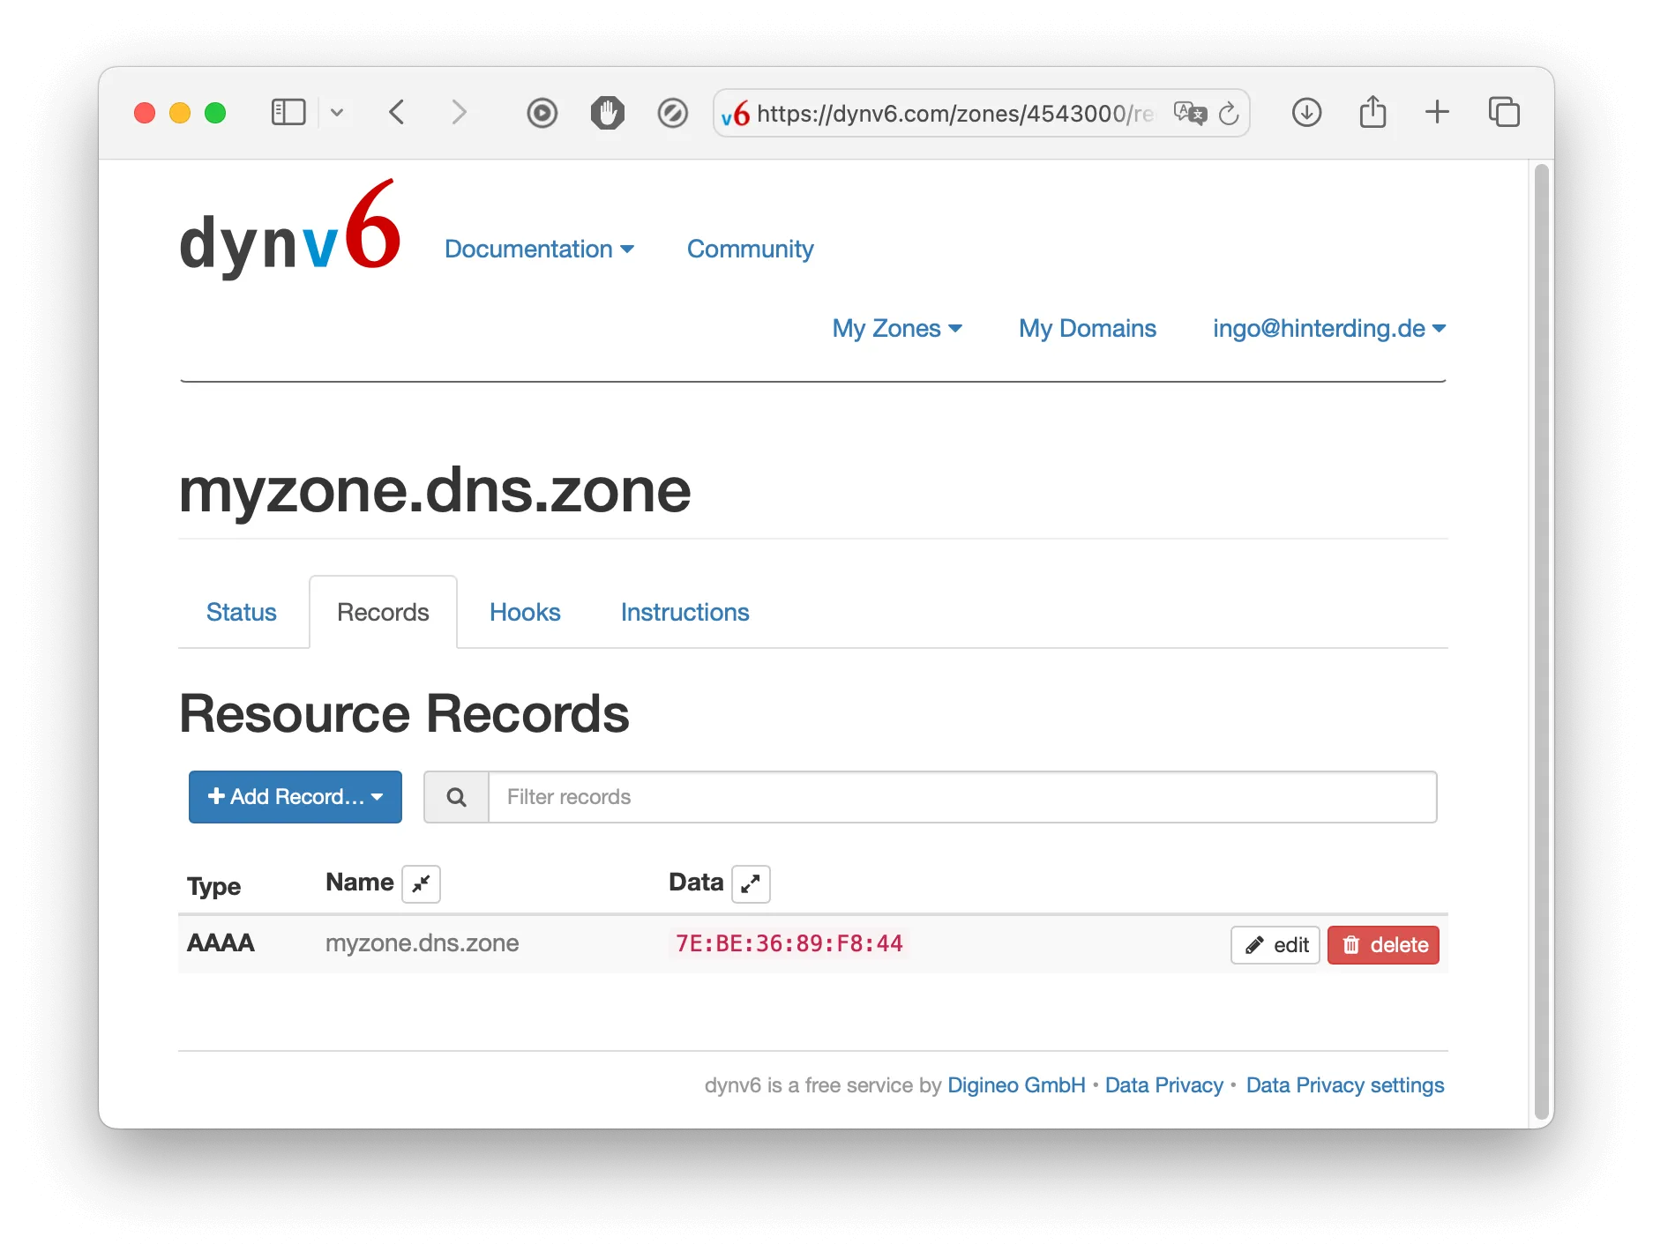Open the My Domains page
1653x1259 pixels.
click(x=1088, y=328)
